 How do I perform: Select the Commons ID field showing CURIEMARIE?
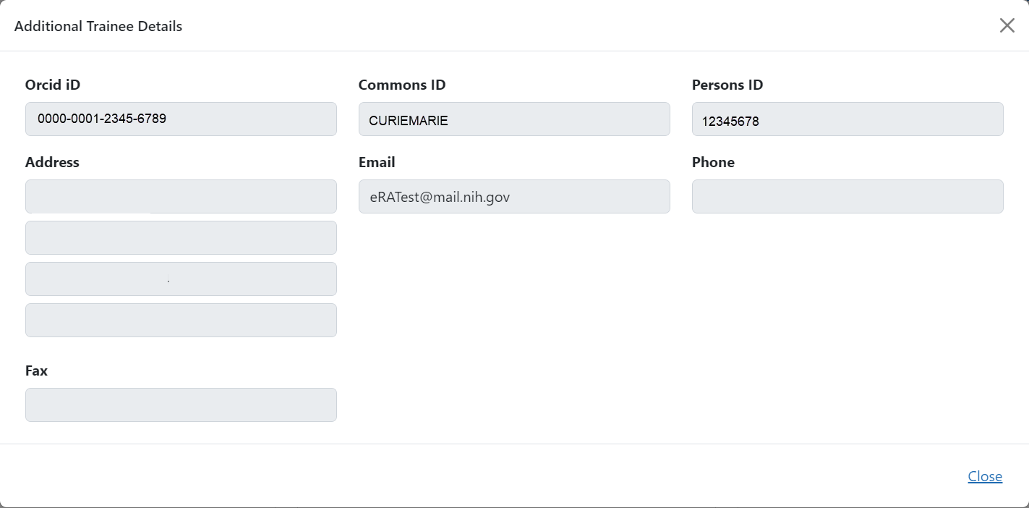(514, 119)
